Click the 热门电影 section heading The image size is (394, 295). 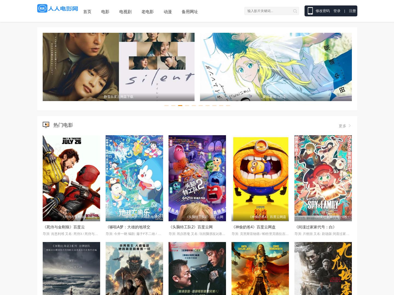(x=63, y=125)
